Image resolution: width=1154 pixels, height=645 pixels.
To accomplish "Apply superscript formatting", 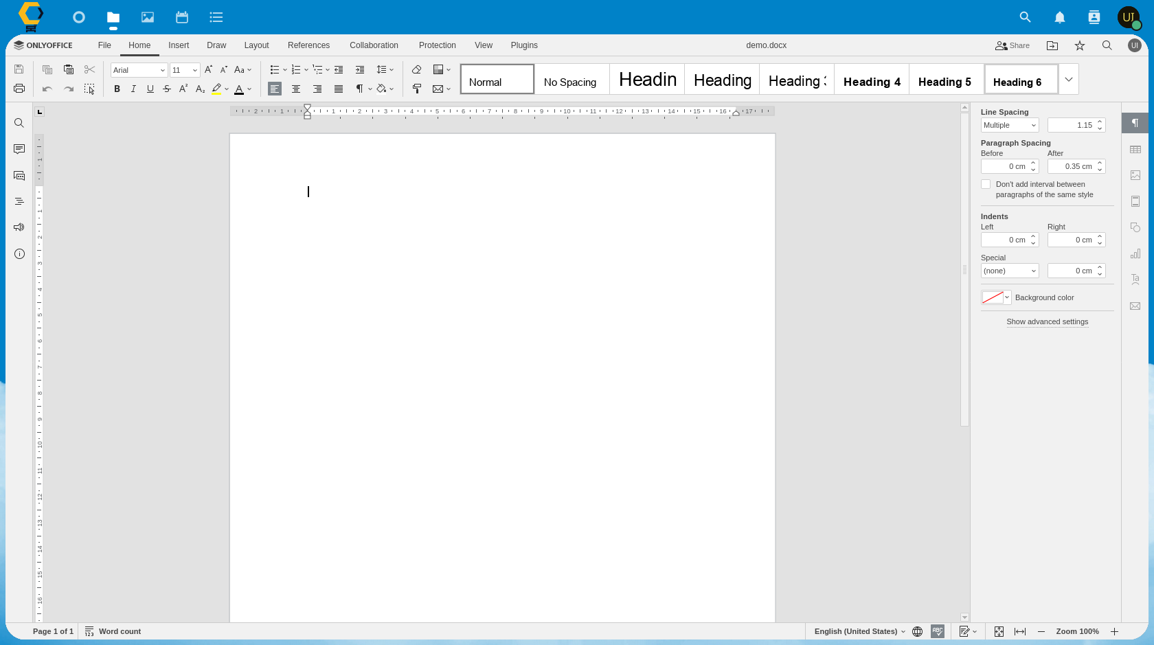I will [x=183, y=89].
